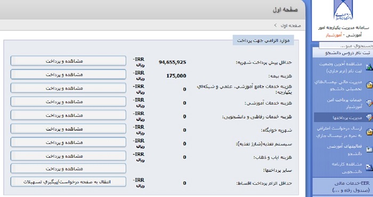This screenshot has width=373, height=197.
Task: Click the icon beside ارسال درخواست اعتراض به نمره
Action: [369, 132]
